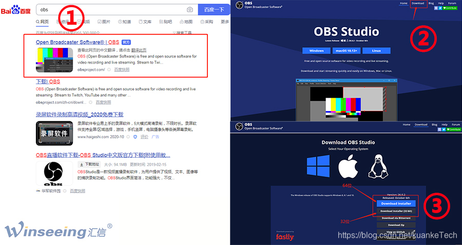462x245 pixels.
Task: Select the 网页 tab in Baidu
Action: [x=43, y=22]
